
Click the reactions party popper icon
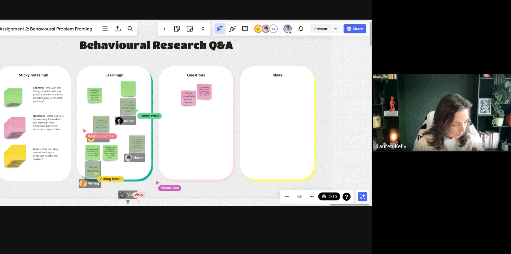pos(233,29)
